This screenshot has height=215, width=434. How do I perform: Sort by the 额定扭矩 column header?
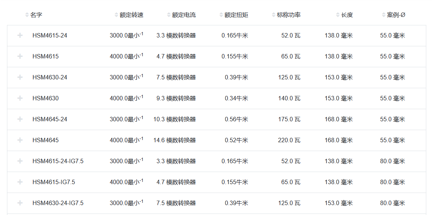click(x=236, y=15)
